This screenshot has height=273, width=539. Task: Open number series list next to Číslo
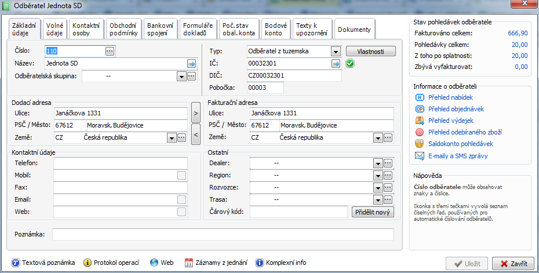[x=110, y=51]
